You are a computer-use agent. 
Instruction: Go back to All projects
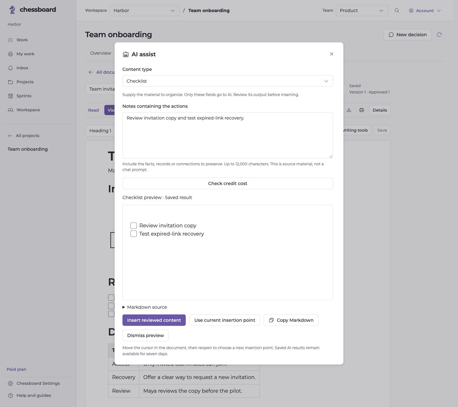(x=24, y=135)
